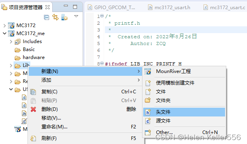This screenshot has width=247, height=144.
Task: Open the explorer view menu triangle
Action: (76, 16)
